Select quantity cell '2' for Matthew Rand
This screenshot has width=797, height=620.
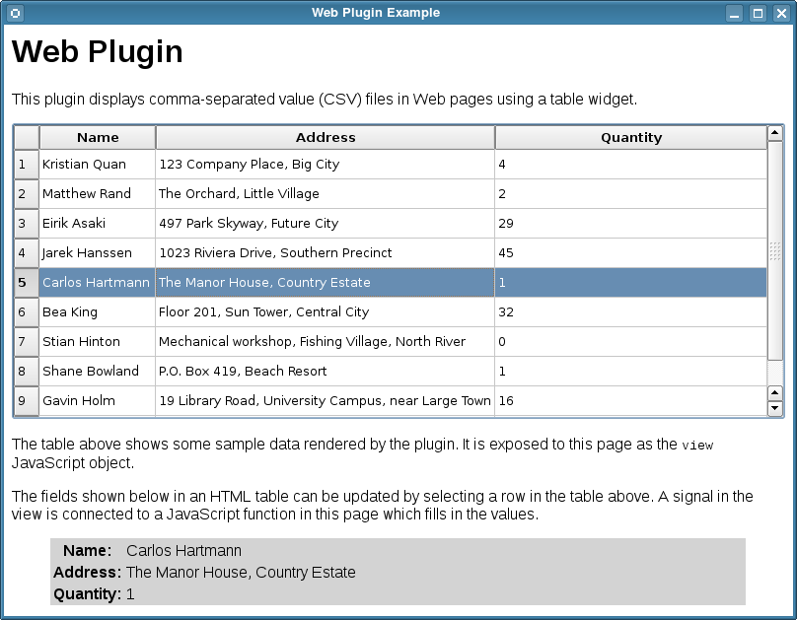[x=630, y=193]
